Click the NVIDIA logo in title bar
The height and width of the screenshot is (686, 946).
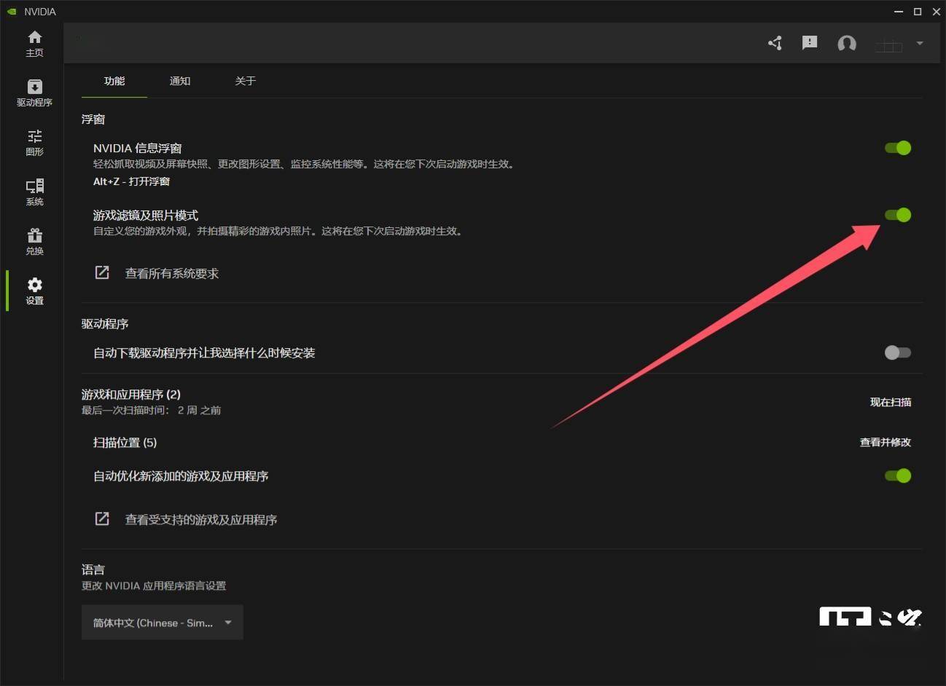point(12,12)
